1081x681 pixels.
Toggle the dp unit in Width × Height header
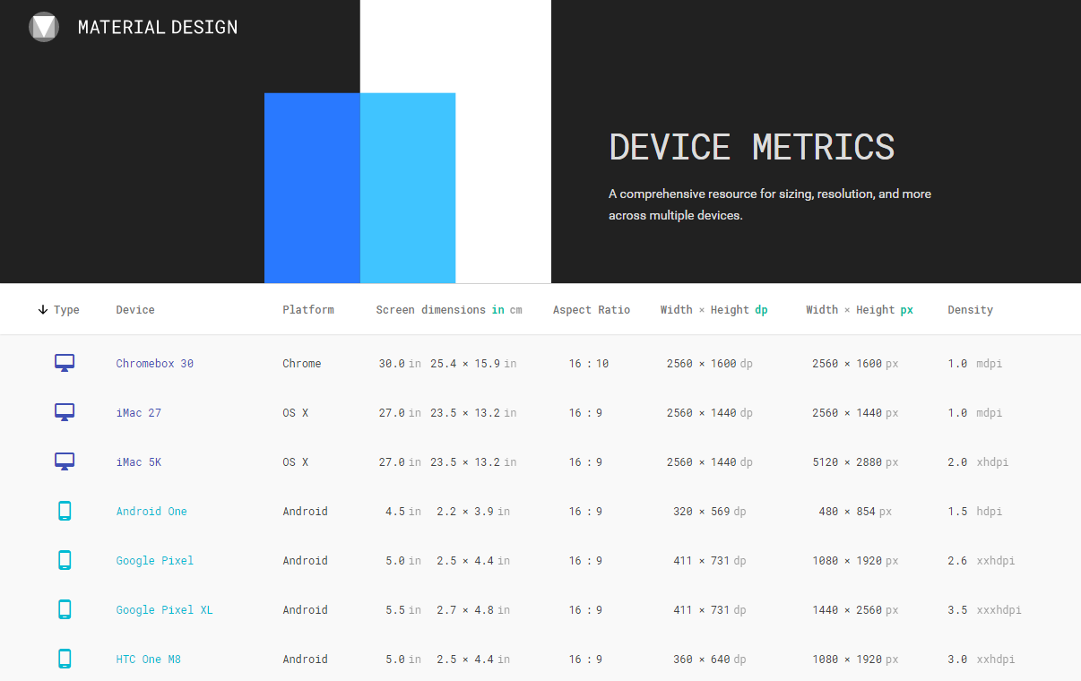pos(761,310)
